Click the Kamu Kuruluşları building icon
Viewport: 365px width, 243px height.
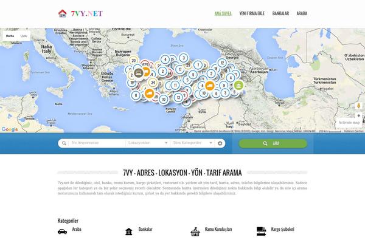(195, 231)
